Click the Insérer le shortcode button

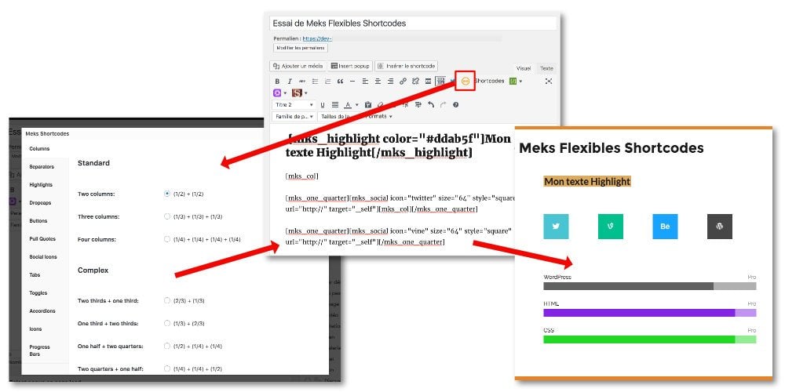tap(407, 66)
